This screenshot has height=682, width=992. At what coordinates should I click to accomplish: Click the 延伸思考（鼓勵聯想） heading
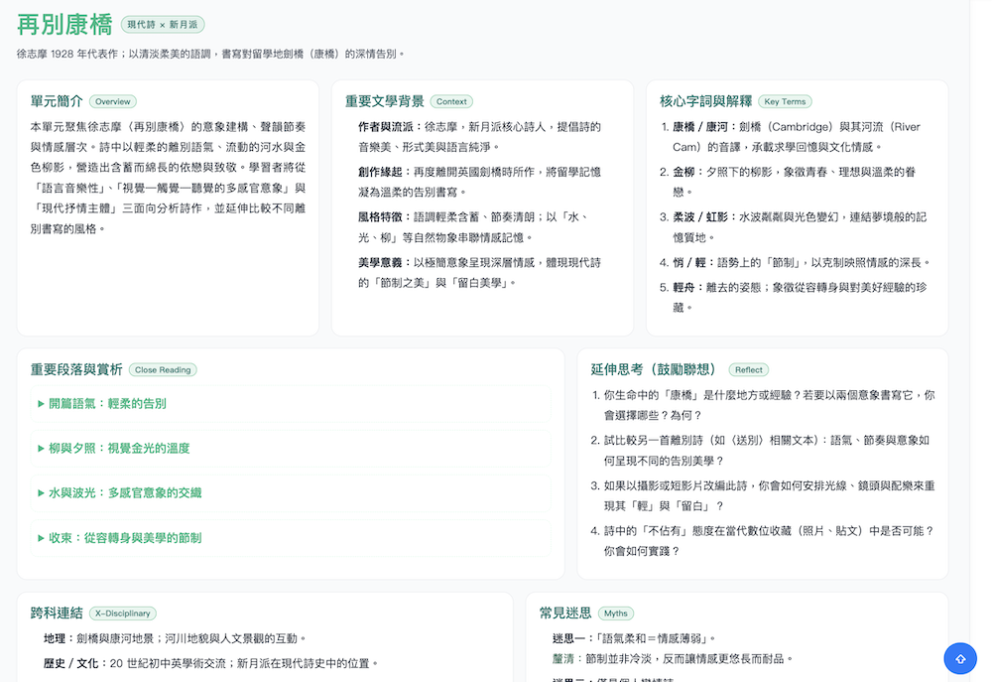tap(655, 369)
